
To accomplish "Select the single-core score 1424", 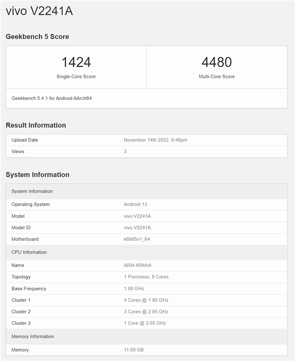I will point(76,62).
